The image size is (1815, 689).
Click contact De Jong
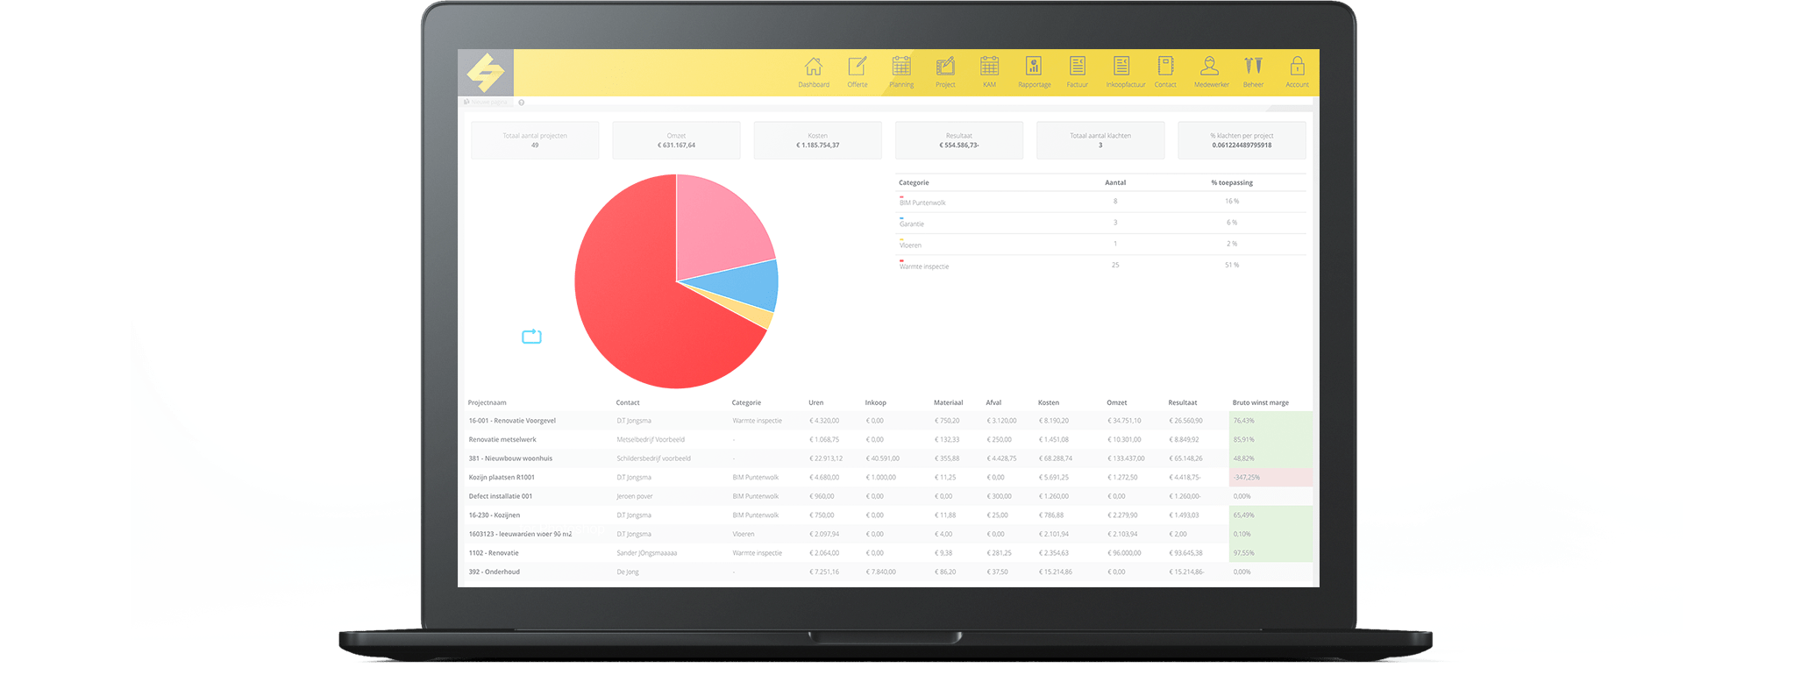tap(628, 572)
